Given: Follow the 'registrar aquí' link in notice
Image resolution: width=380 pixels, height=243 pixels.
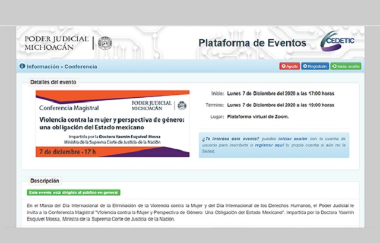Looking at the screenshot, I should click(x=273, y=145).
